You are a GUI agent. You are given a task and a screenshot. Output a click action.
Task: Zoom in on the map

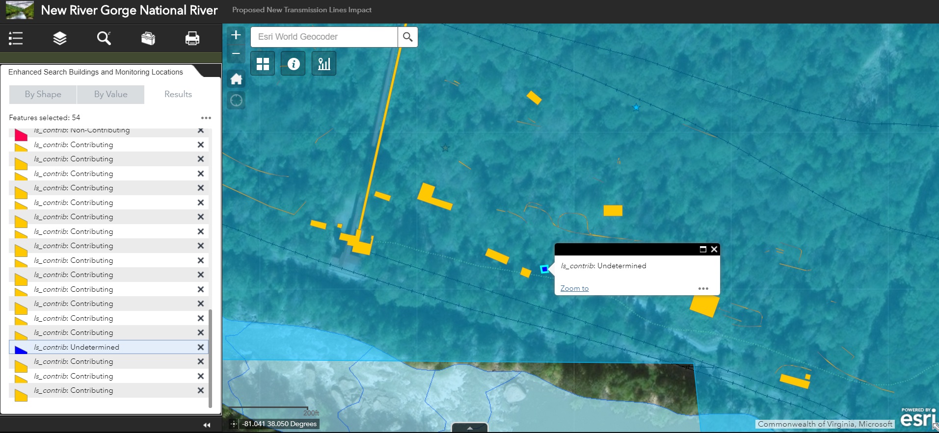pyautogui.click(x=236, y=35)
